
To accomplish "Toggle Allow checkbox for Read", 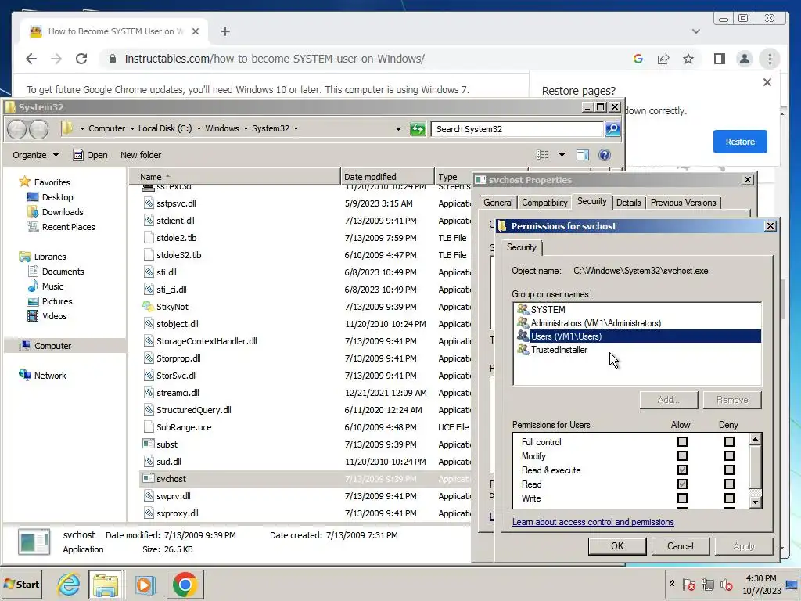I will coord(682,484).
